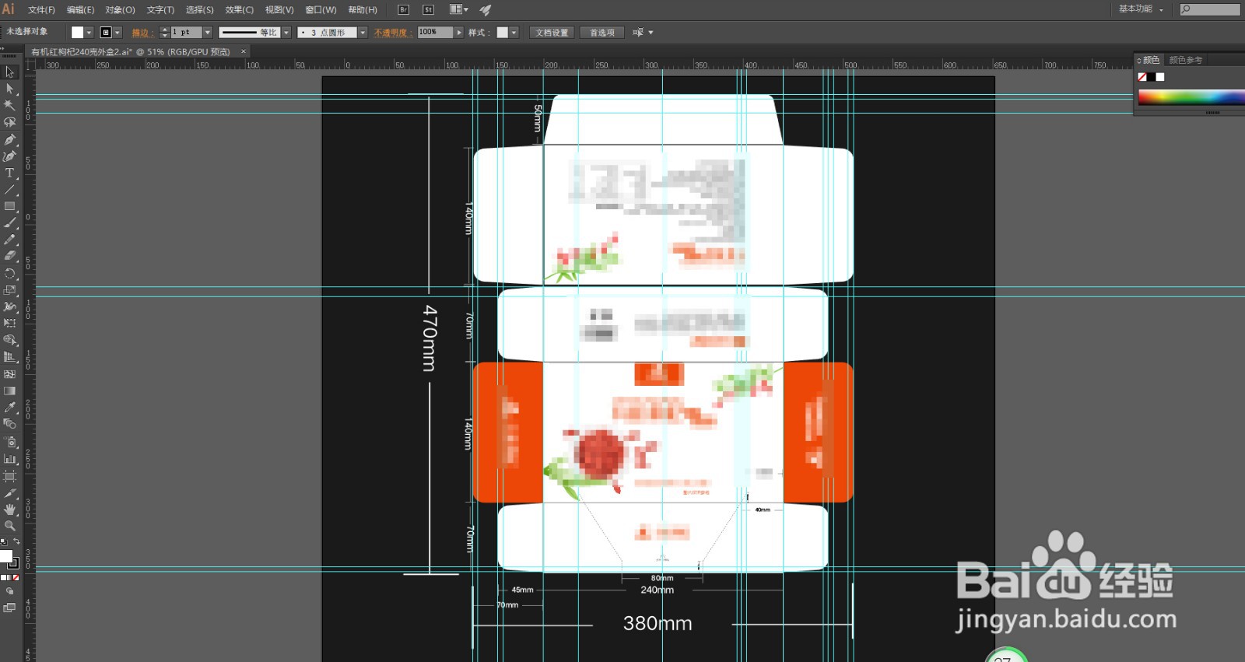Select the Type tool
This screenshot has width=1245, height=662.
9,173
